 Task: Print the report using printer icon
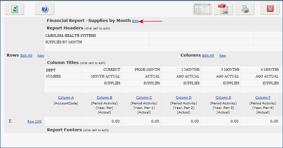(245, 9)
